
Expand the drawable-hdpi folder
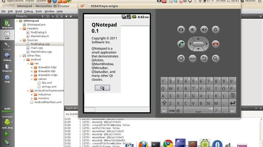click(32, 67)
